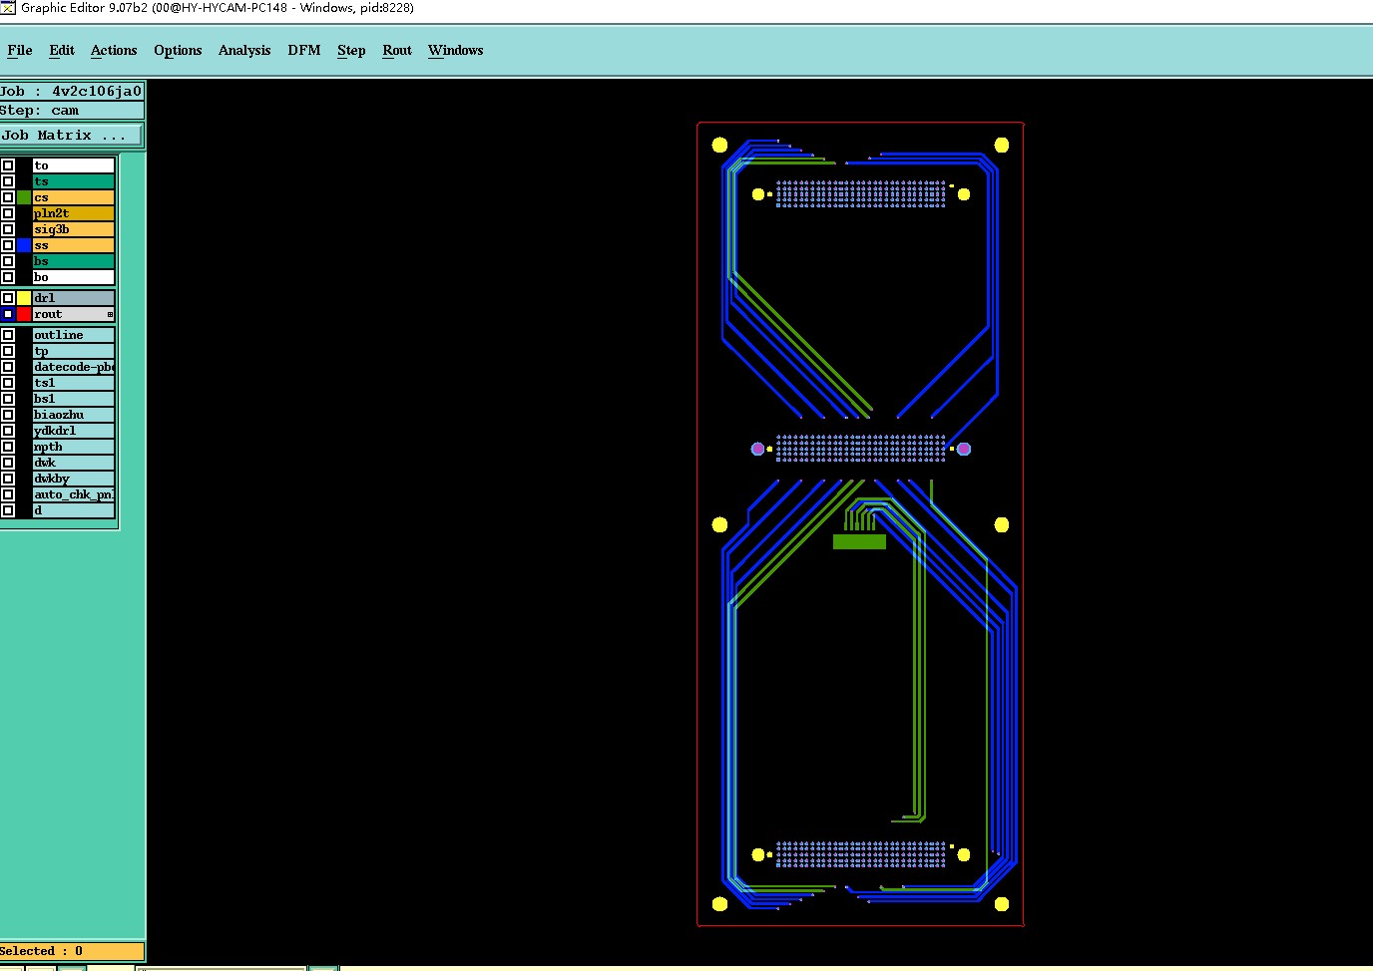Toggle the checkbox for layer tp

tap(8, 351)
